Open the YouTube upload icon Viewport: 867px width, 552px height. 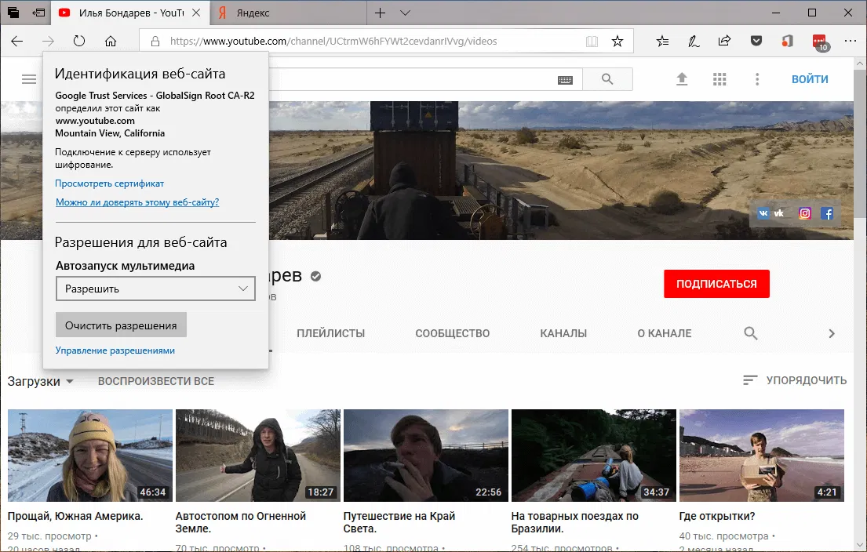click(x=682, y=78)
